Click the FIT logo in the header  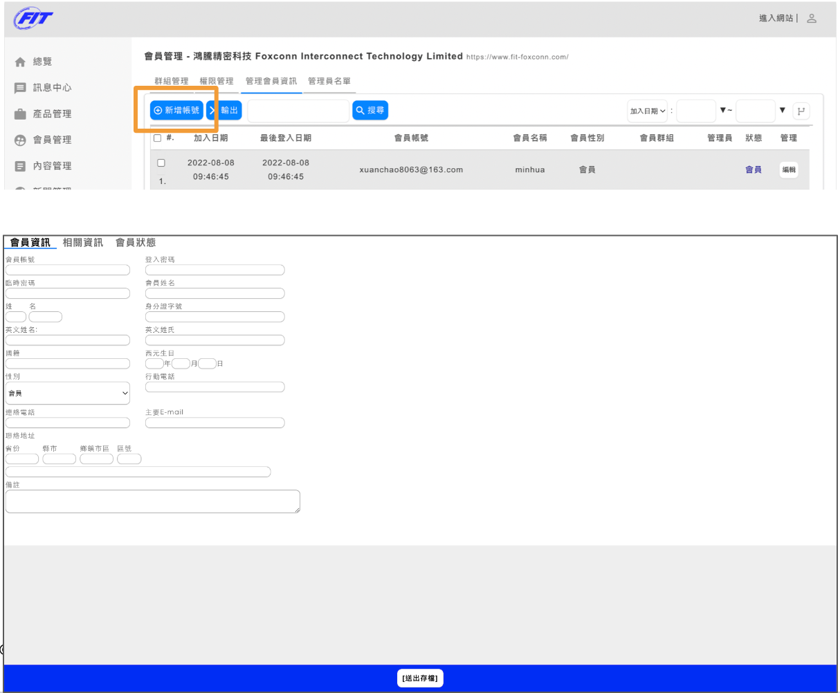pos(33,18)
